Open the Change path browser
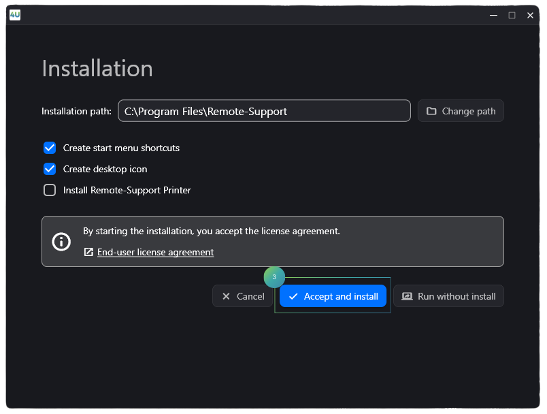The height and width of the screenshot is (414, 547). [461, 111]
